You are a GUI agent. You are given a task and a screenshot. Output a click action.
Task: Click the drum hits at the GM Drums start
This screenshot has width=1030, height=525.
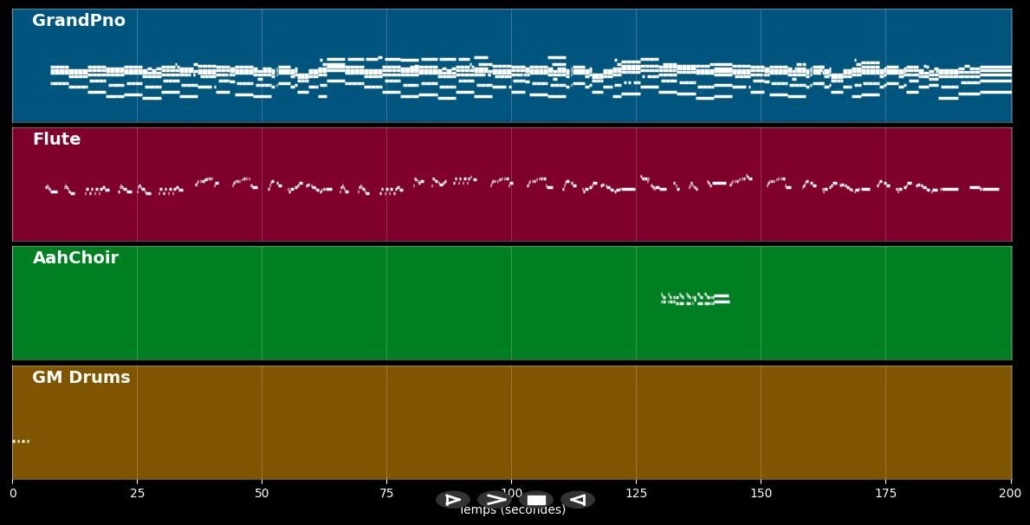point(21,441)
